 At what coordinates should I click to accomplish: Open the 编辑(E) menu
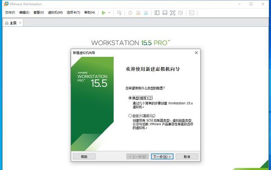pyautogui.click(x=24, y=12)
